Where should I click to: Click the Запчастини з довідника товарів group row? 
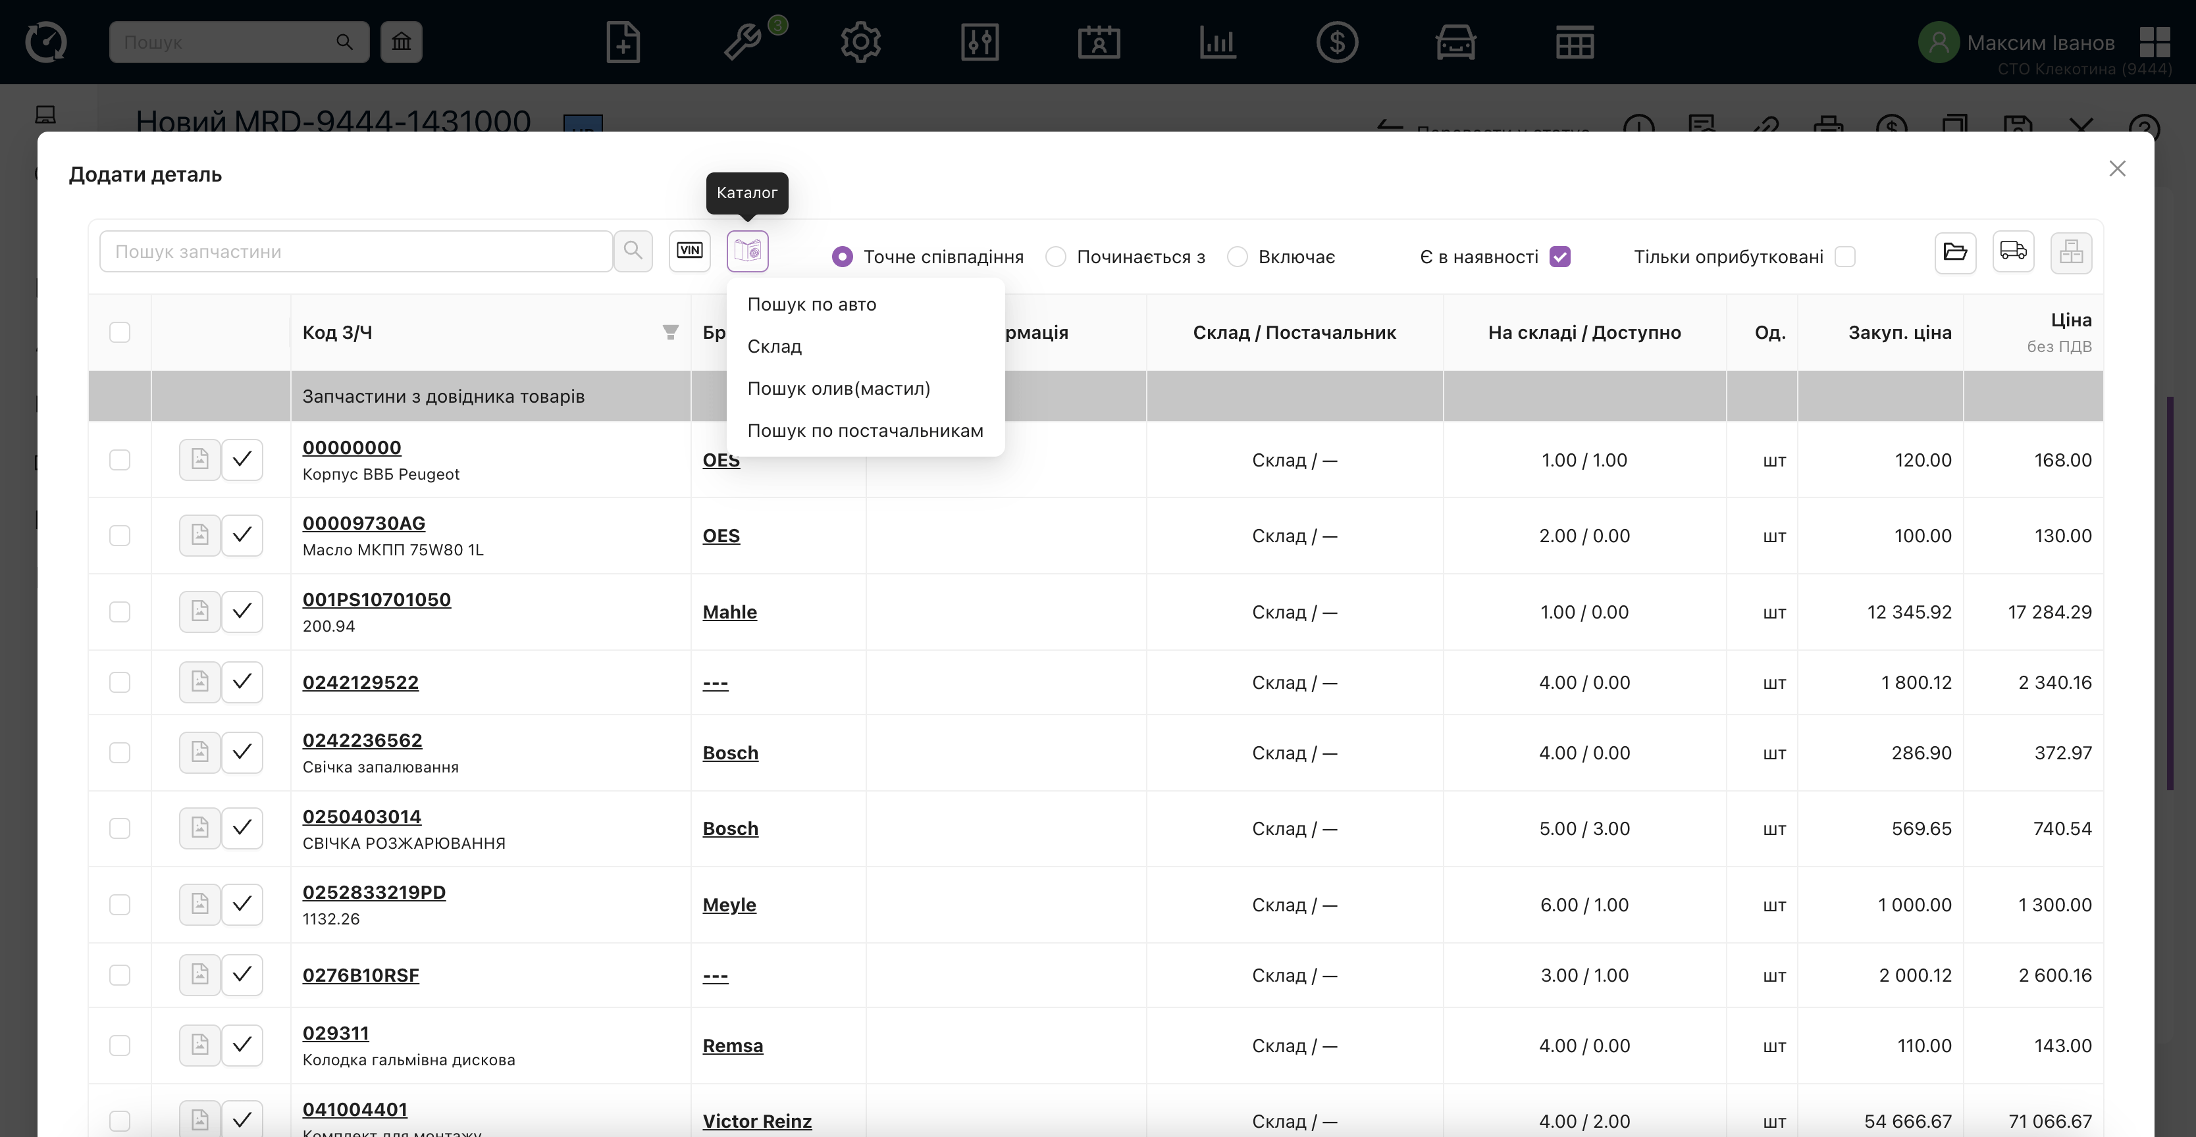[x=1095, y=396]
